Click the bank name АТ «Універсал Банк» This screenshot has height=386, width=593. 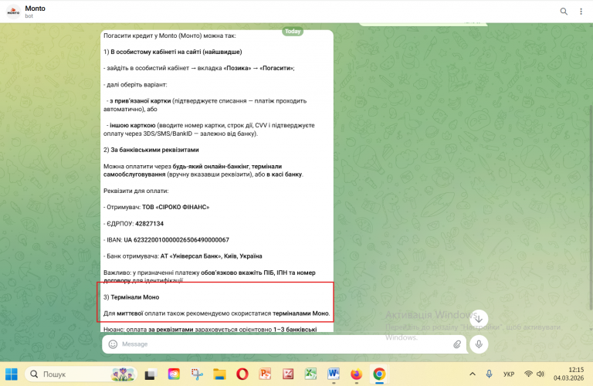tap(191, 256)
